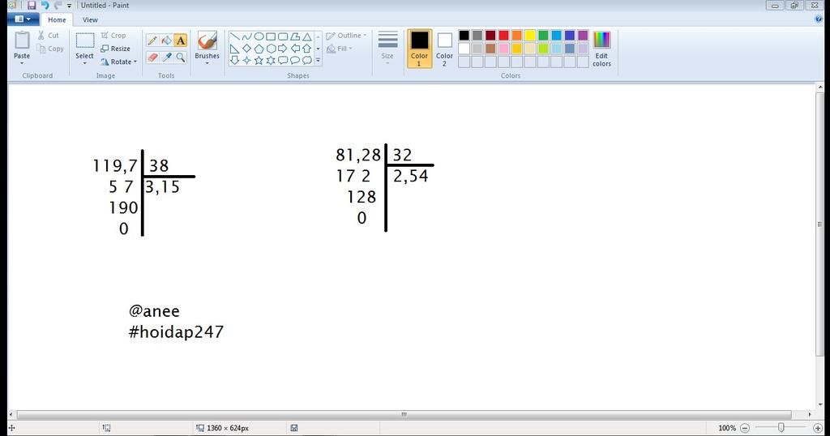This screenshot has height=436, width=830.
Task: Activate the Color 2 background button
Action: (444, 49)
